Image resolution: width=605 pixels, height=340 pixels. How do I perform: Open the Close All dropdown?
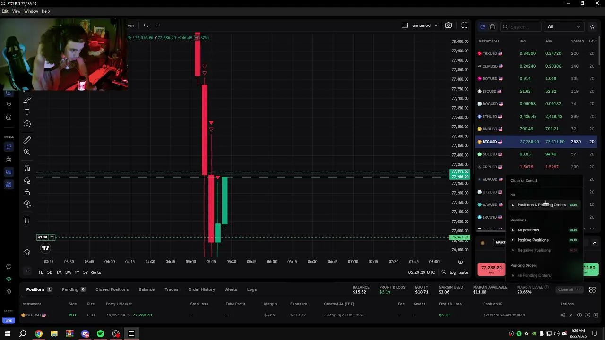(x=569, y=290)
